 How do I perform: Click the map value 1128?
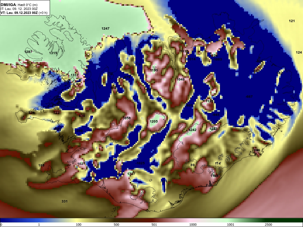(210, 101)
